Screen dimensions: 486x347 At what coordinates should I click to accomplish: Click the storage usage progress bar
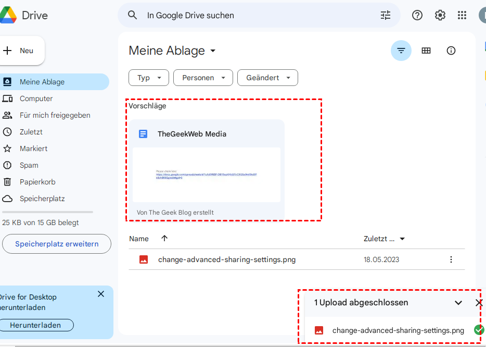(47, 212)
